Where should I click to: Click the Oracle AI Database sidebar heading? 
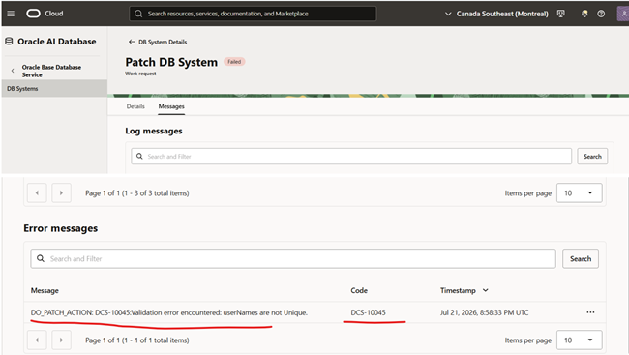point(56,42)
